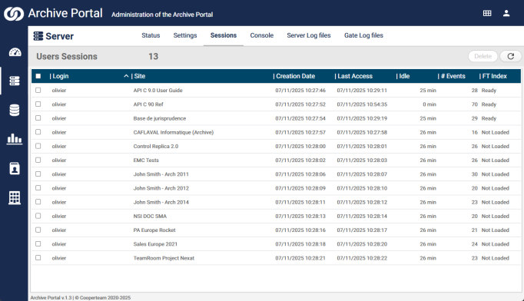Click olivier login in PA Europe Rocket row

59,230
